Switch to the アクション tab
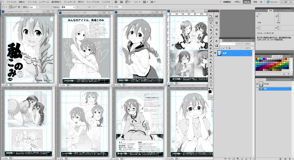Image resolution: width=294 pixels, height=160 pixels. 271,79
